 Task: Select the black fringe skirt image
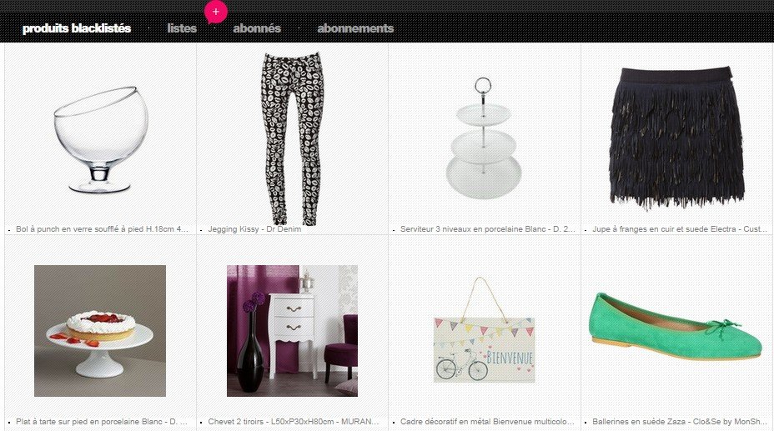(676, 138)
